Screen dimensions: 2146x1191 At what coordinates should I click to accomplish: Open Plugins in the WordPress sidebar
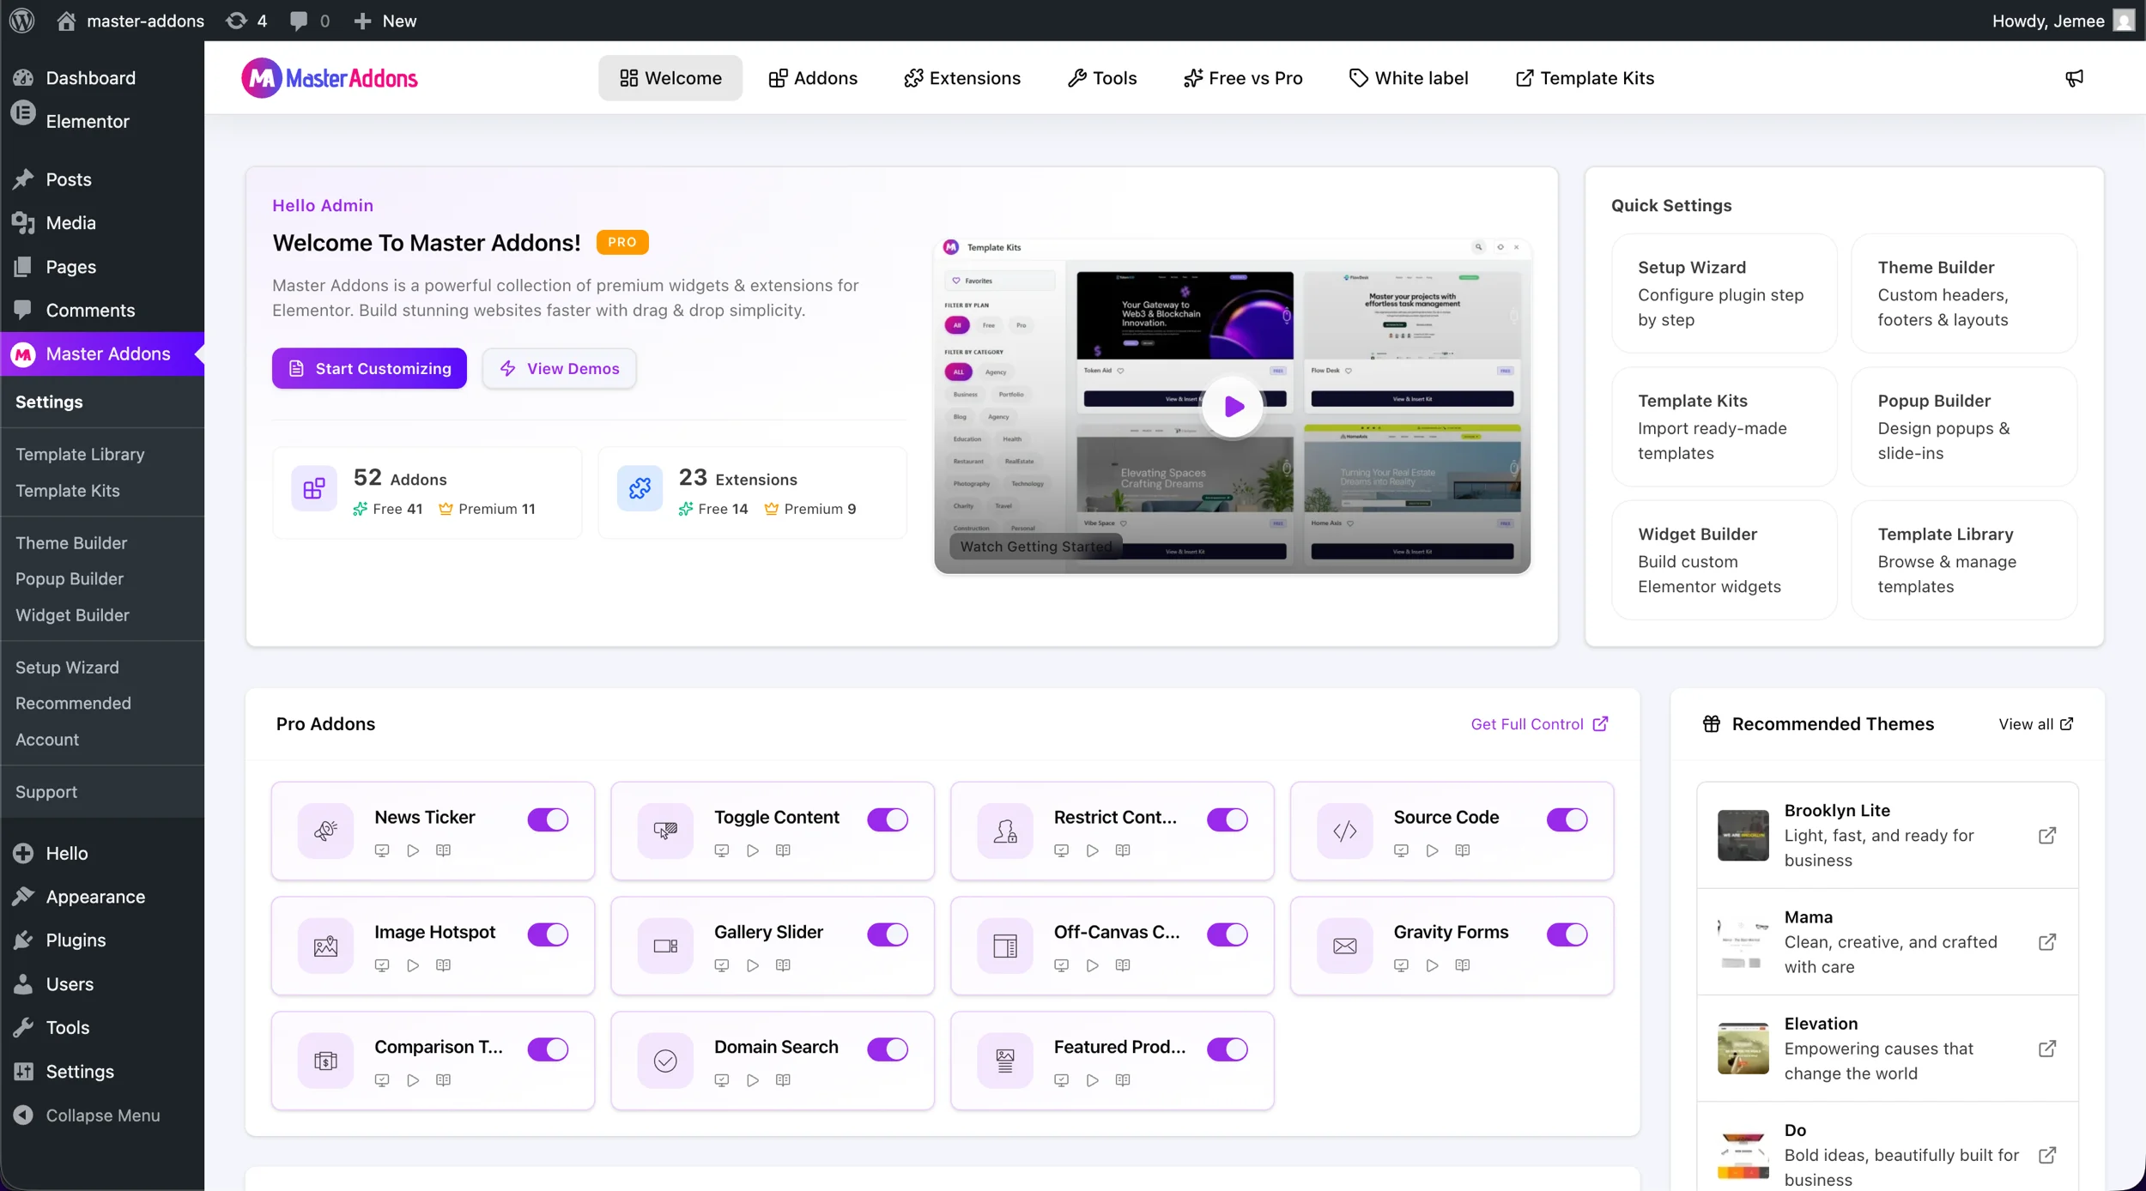coord(103,940)
